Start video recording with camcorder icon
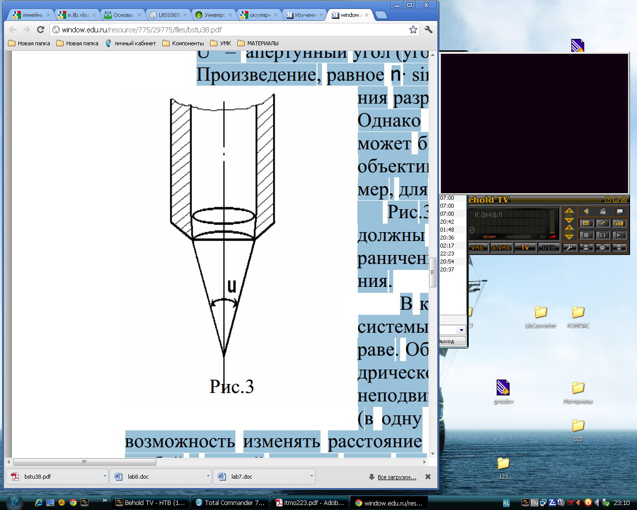This screenshot has width=637, height=510. [x=619, y=223]
